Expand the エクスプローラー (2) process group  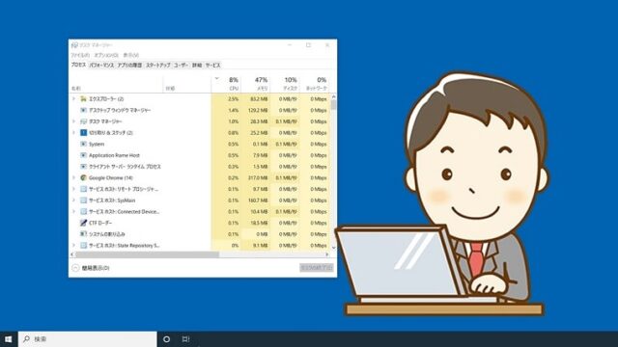[x=73, y=98]
